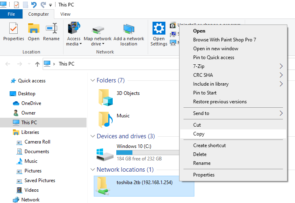Select Saved Pictures library
The width and height of the screenshot is (295, 203).
tap(40, 180)
